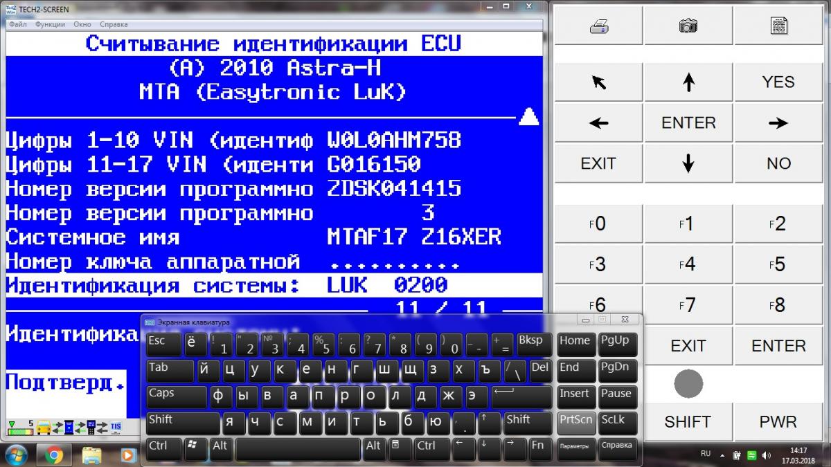Click the EXIT button above SHIFT
The height and width of the screenshot is (467, 831).
[x=688, y=346]
